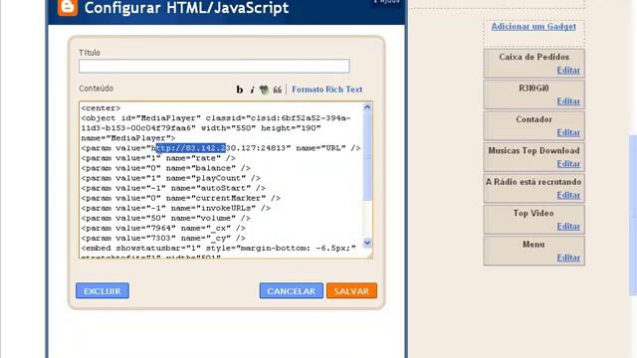Image resolution: width=637 pixels, height=358 pixels.
Task: Click the Menu gadget title
Action: click(x=533, y=245)
